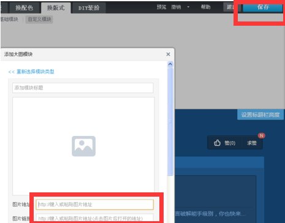Expand the dropdown arrow beside 撤销
This screenshot has height=223, width=285.
tap(188, 7)
